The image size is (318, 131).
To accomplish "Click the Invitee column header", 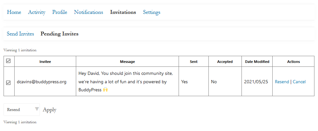I will (45, 62).
